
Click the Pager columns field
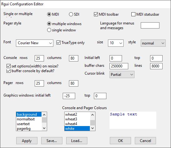74,83
